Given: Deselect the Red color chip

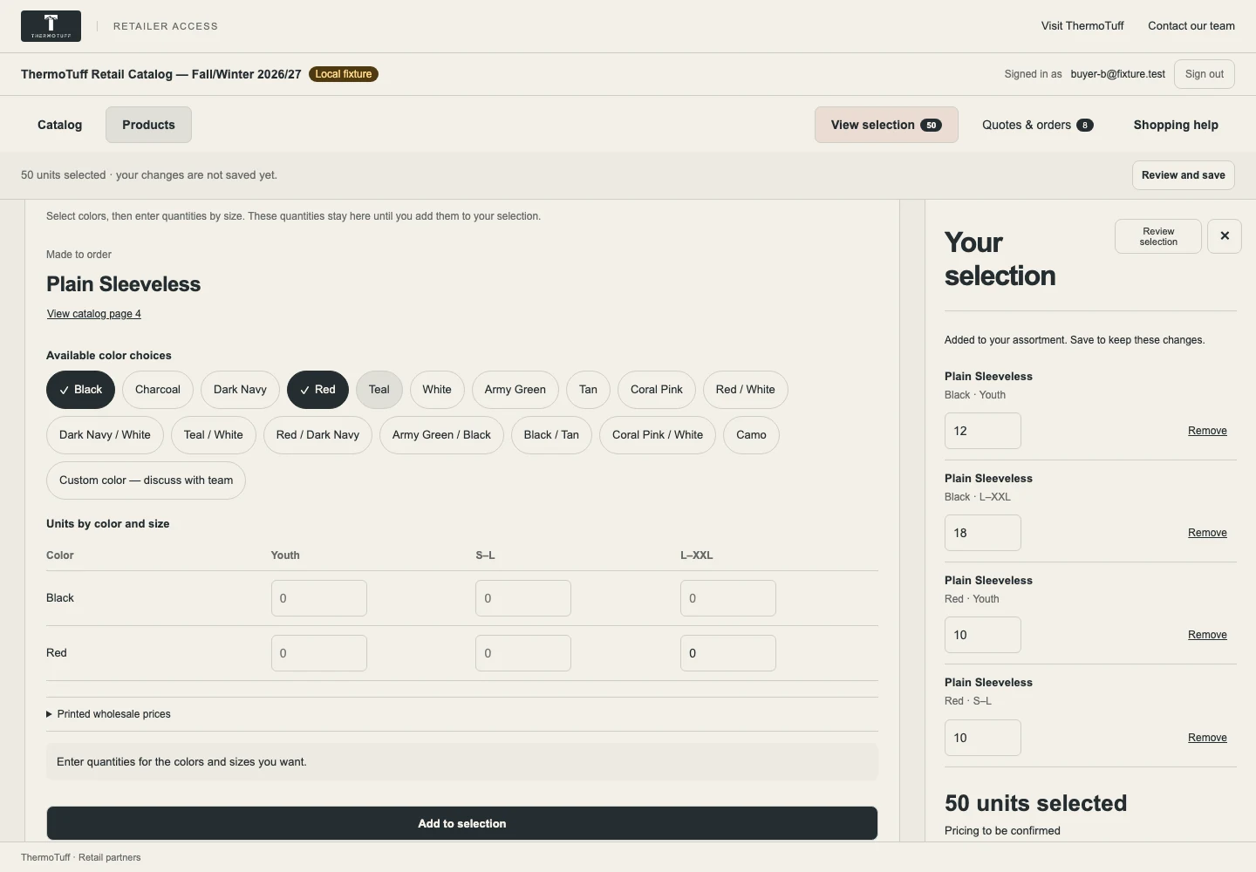Looking at the screenshot, I should [317, 390].
